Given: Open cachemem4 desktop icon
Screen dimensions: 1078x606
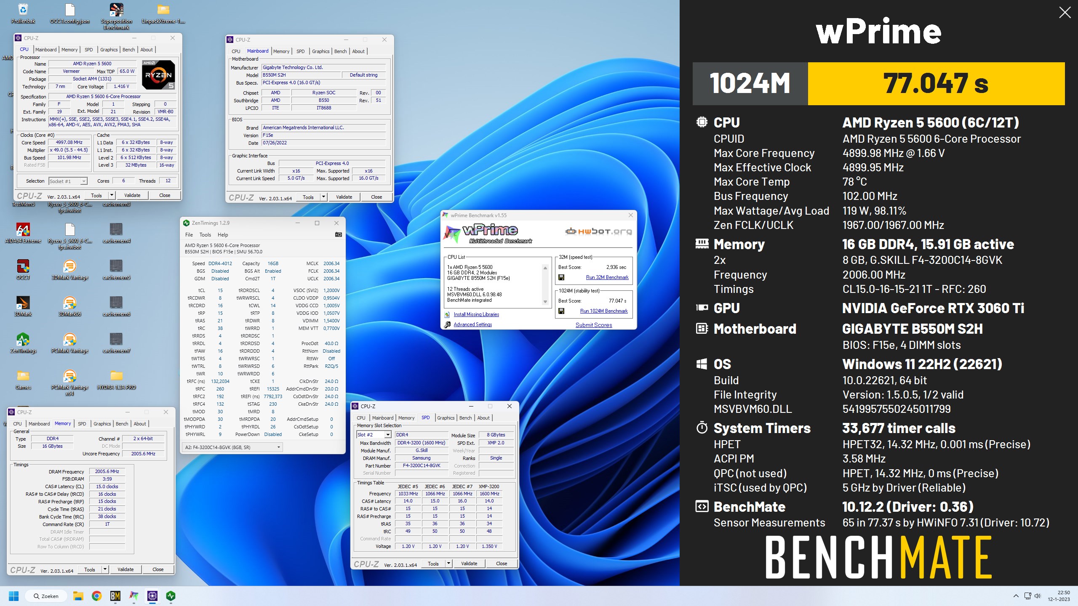Looking at the screenshot, I should tap(116, 233).
